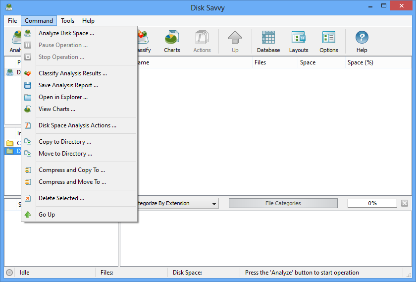
Task: Open the Layouts toolbar button
Action: pos(299,42)
